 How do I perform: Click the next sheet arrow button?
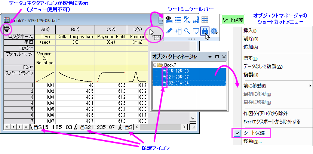coord(13,127)
